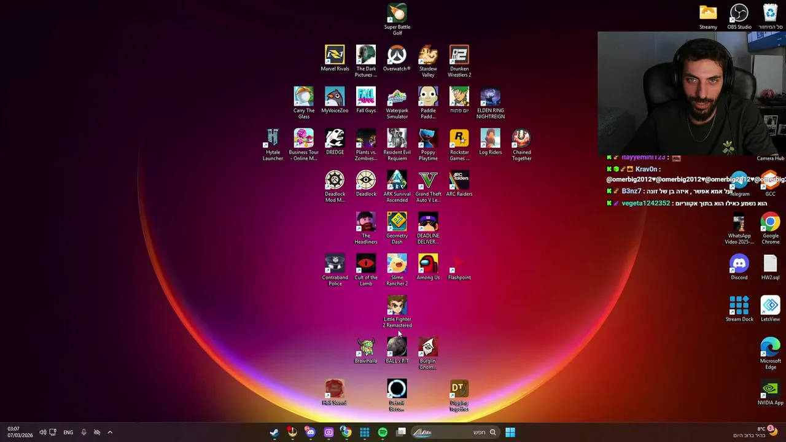Select the Carry The Glass icon
Viewport: 786px width, 442px height.
pos(304,103)
